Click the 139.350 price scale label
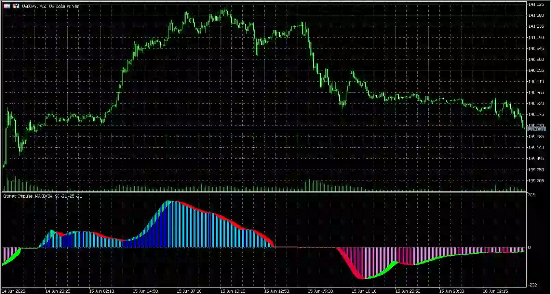551x294 pixels. [x=536, y=170]
